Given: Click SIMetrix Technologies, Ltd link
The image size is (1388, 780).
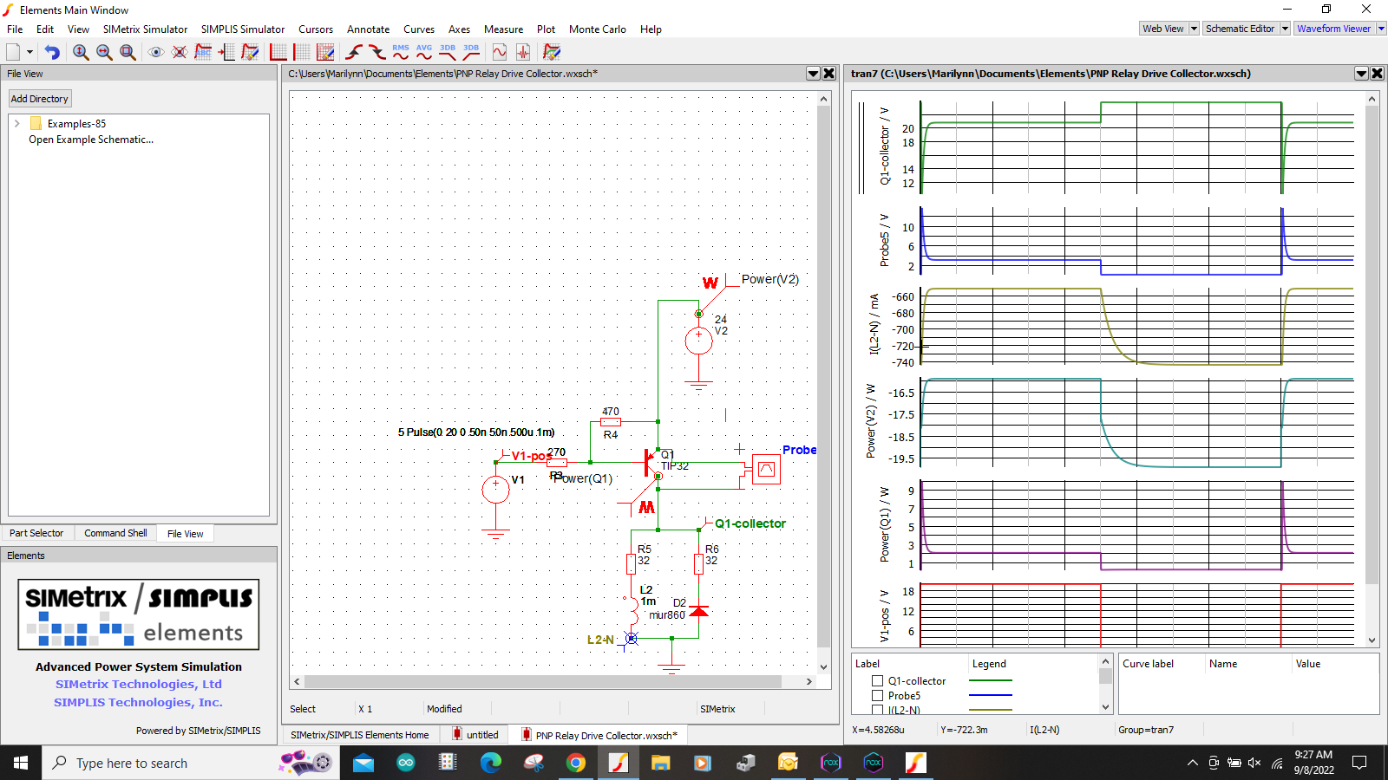Looking at the screenshot, I should click(139, 685).
